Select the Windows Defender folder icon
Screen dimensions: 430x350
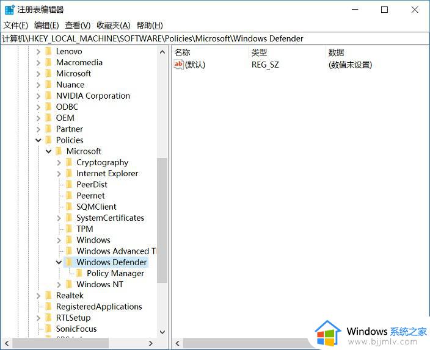[x=69, y=262]
